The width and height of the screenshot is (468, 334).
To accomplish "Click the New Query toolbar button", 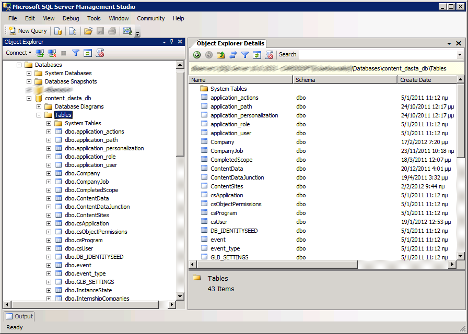I will coord(28,31).
